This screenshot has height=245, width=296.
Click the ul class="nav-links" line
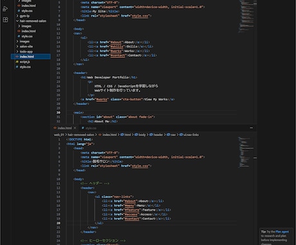tap(114, 197)
